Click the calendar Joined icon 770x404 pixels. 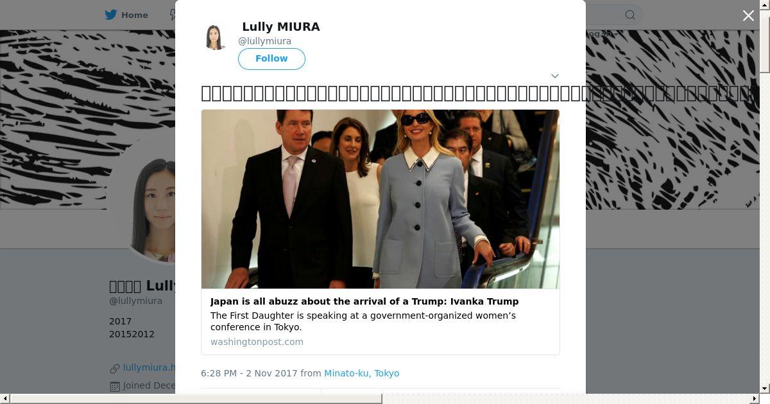pyautogui.click(x=115, y=386)
